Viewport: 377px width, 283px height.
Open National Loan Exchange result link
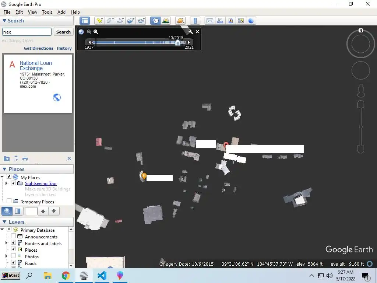(36, 66)
